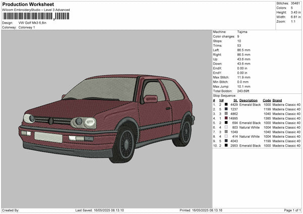Click the color swatch in stop row 1

226,104
